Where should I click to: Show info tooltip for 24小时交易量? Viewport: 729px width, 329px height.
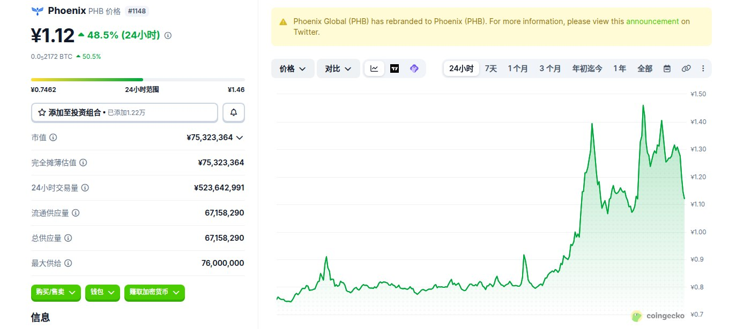click(x=85, y=188)
